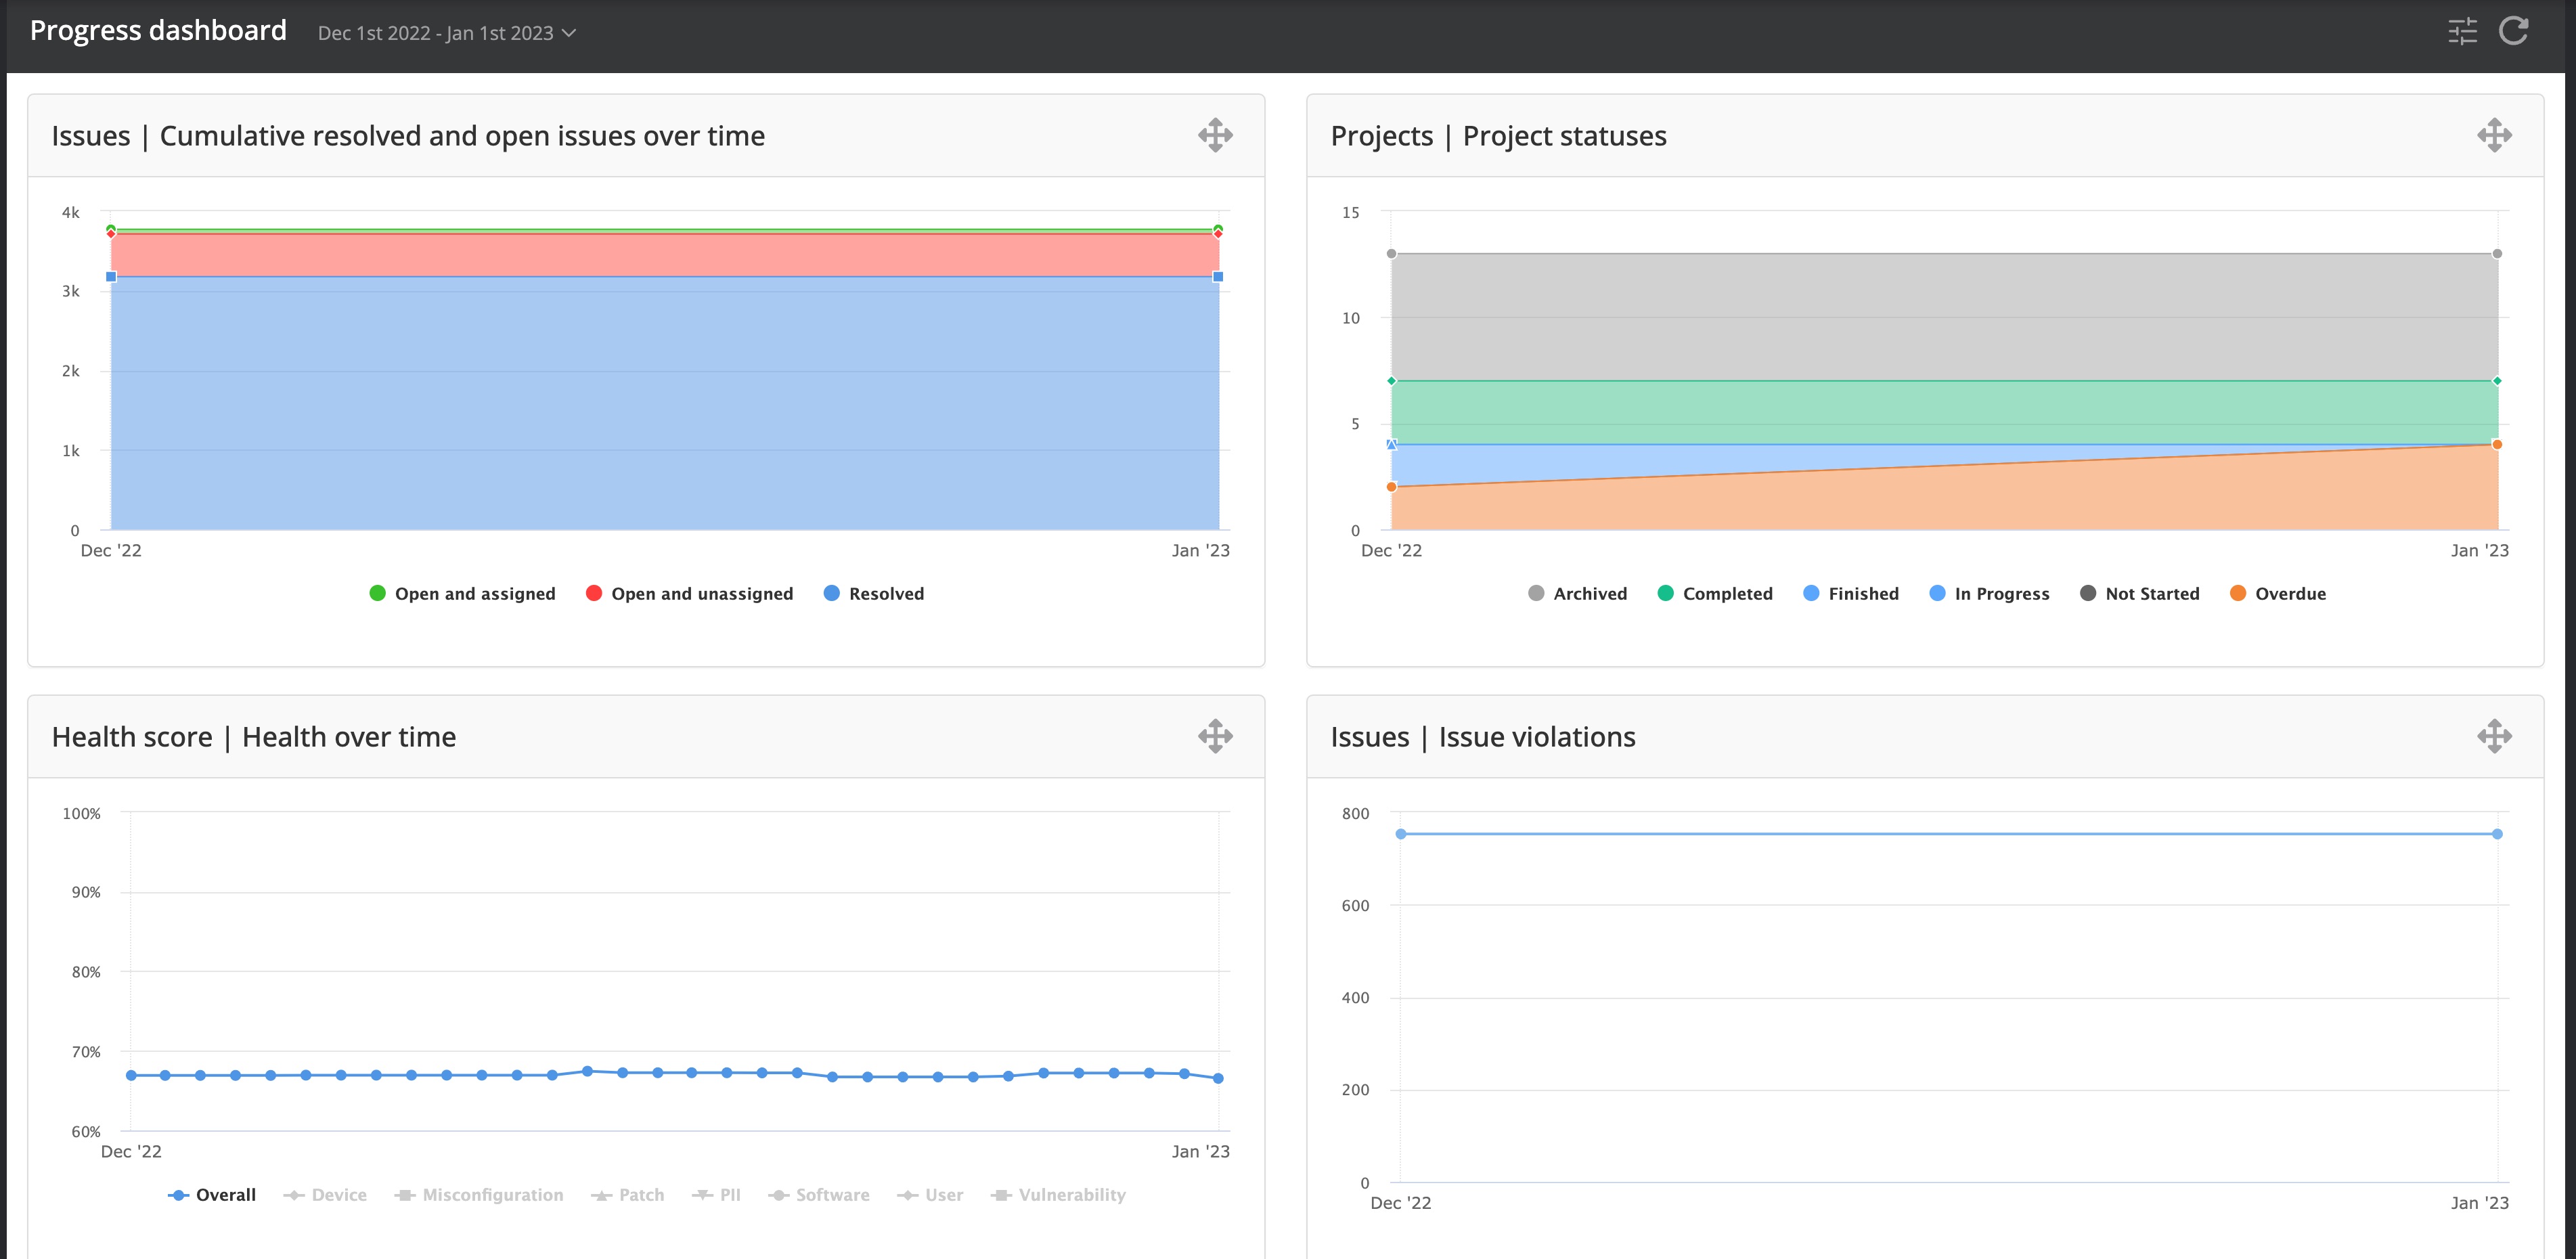The image size is (2576, 1259).
Task: Click move handle on Issue violations panel
Action: point(2494,736)
